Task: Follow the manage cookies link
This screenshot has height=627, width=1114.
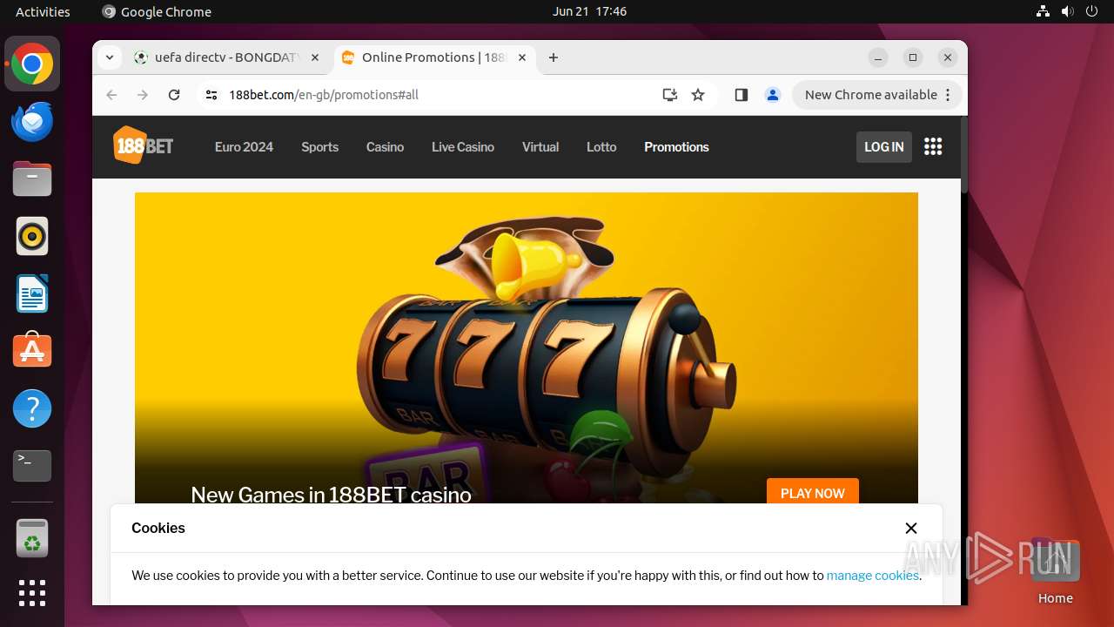Action: [x=872, y=576]
